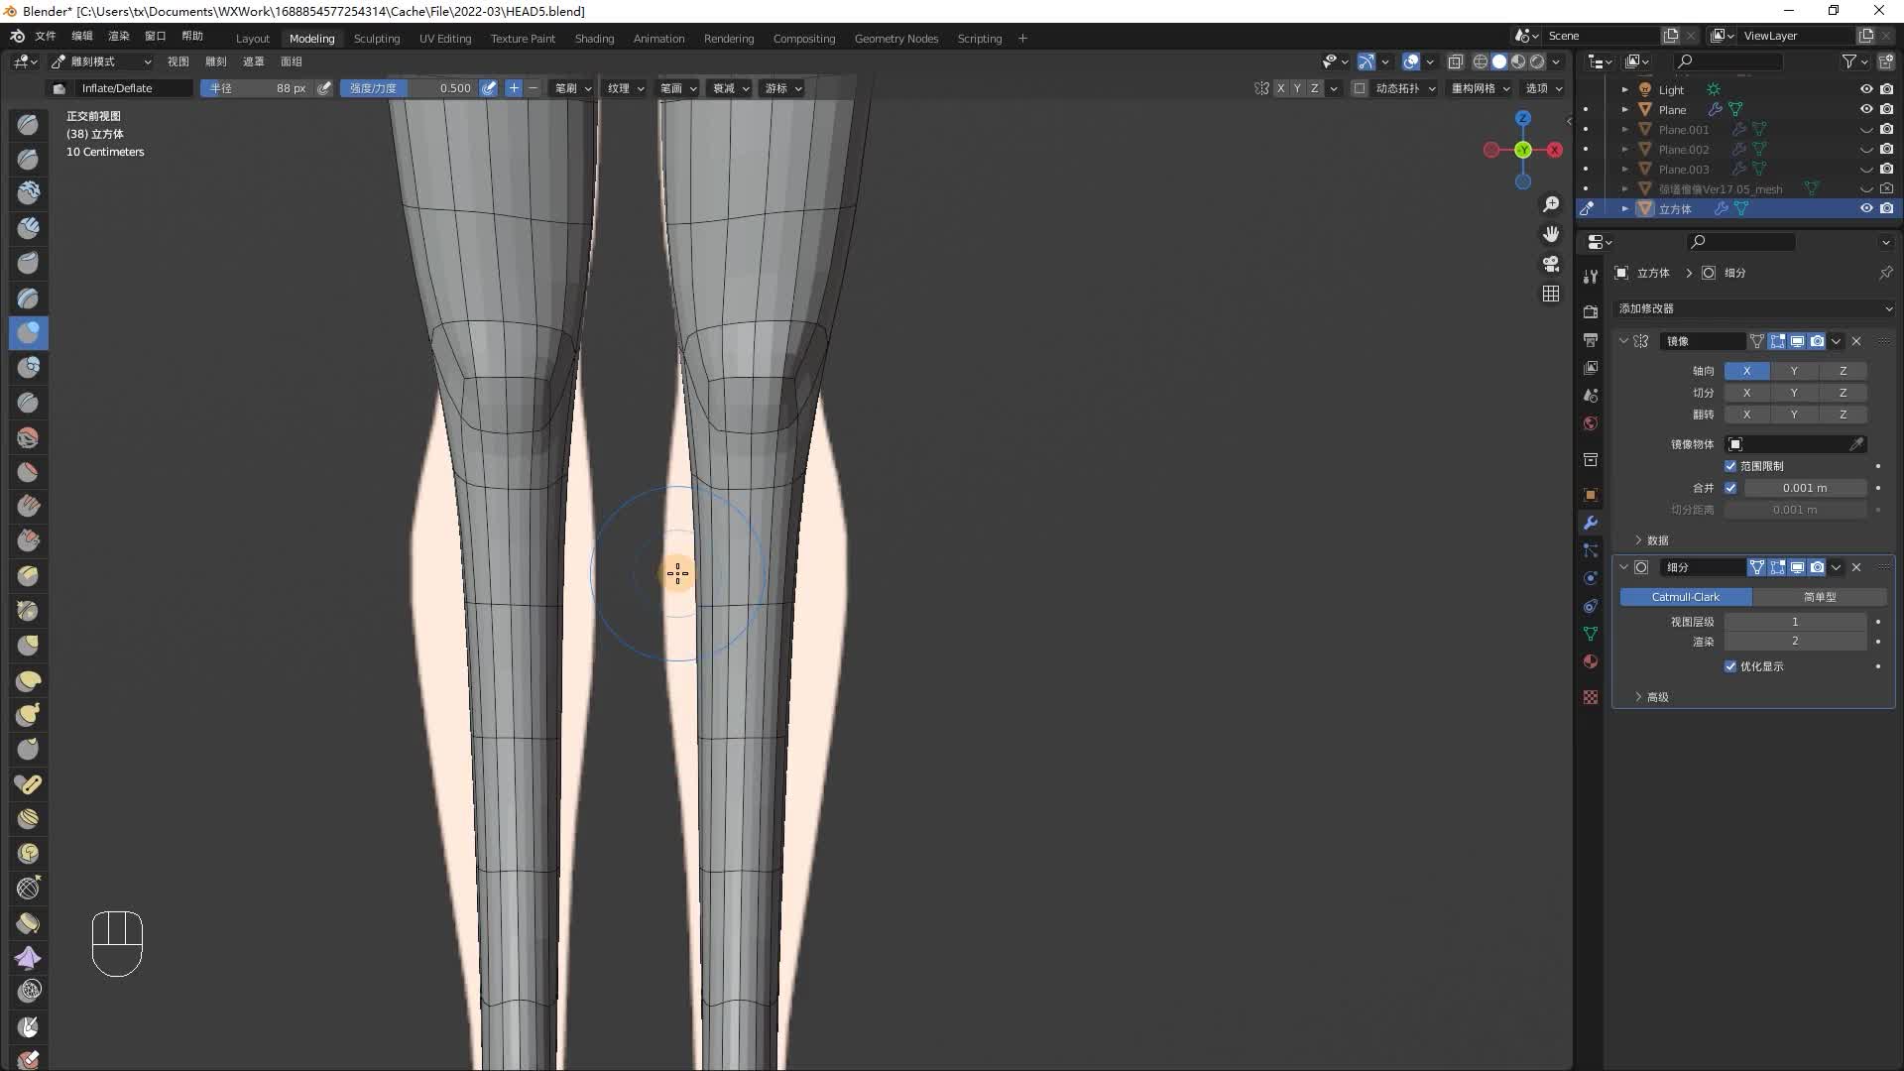
Task: Open the 文件 file menu
Action: tap(46, 36)
